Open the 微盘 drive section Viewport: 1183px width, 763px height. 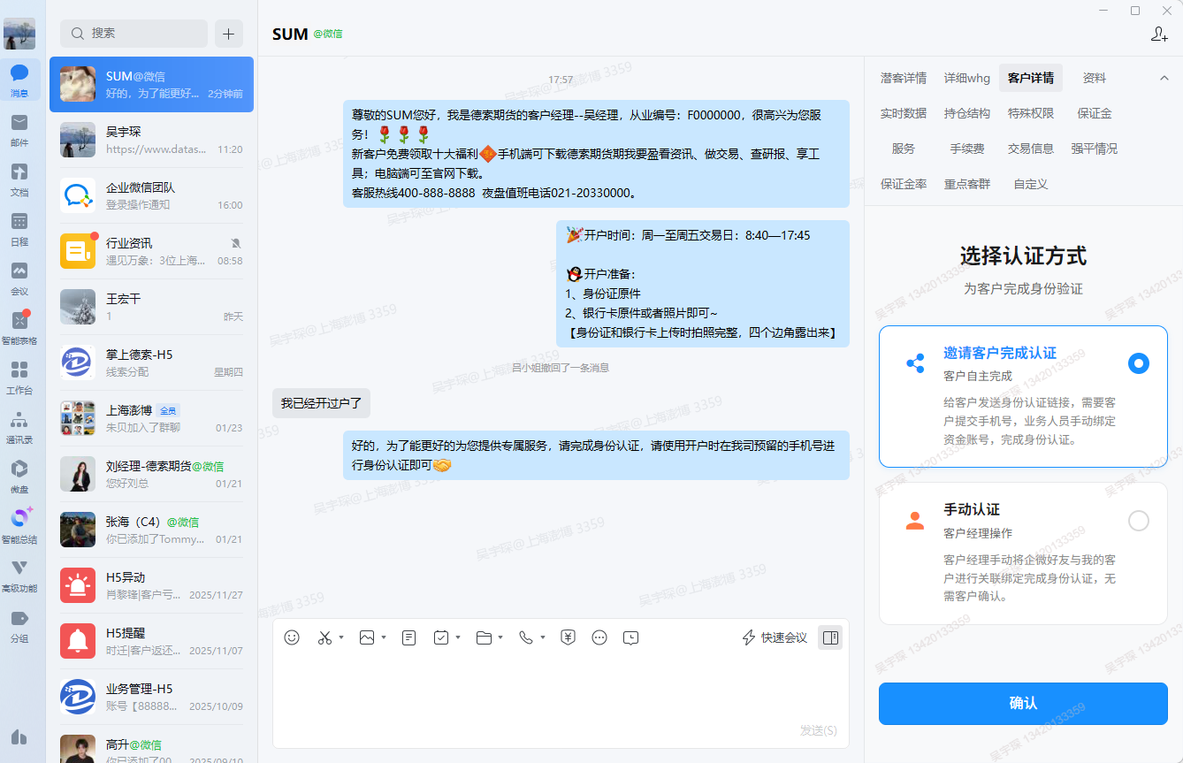(x=19, y=477)
